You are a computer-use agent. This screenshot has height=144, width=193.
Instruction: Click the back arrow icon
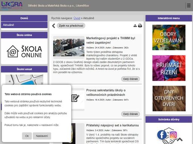tap(54, 26)
